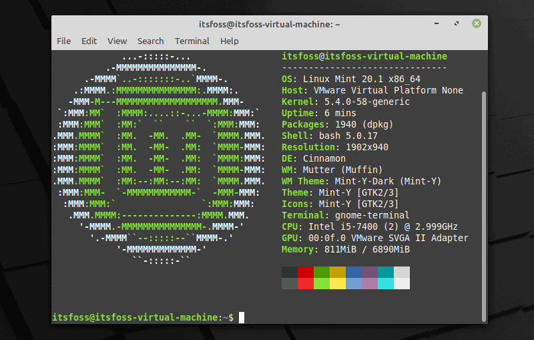Click the 'DE: Cinnamon' line

point(314,158)
